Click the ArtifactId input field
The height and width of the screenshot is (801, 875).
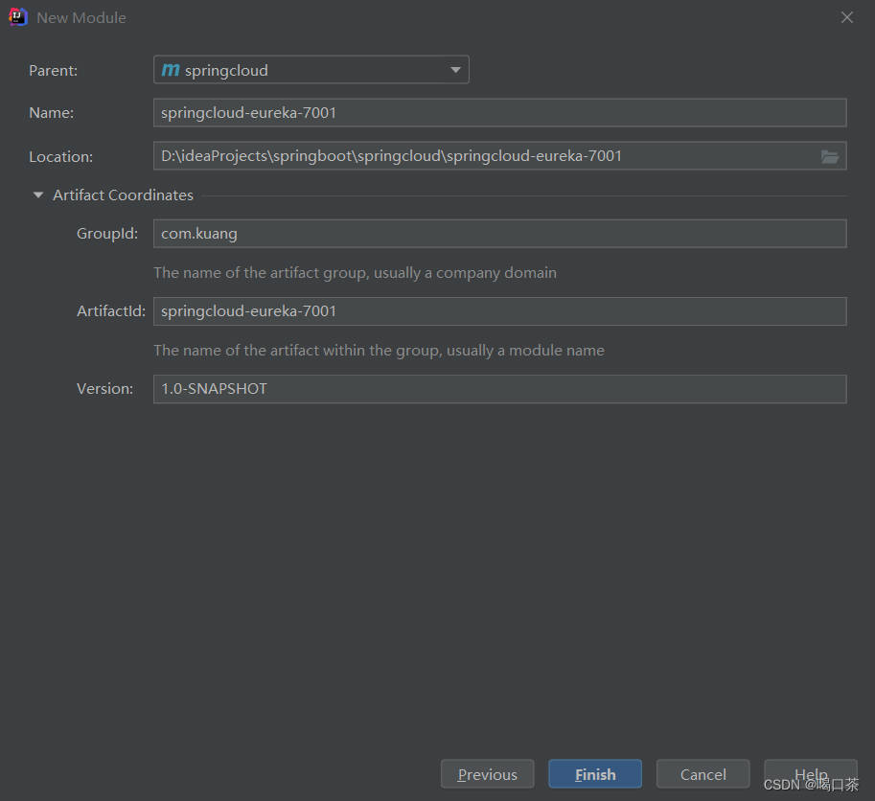499,310
